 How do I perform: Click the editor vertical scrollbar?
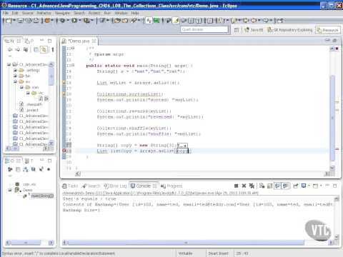[332, 118]
